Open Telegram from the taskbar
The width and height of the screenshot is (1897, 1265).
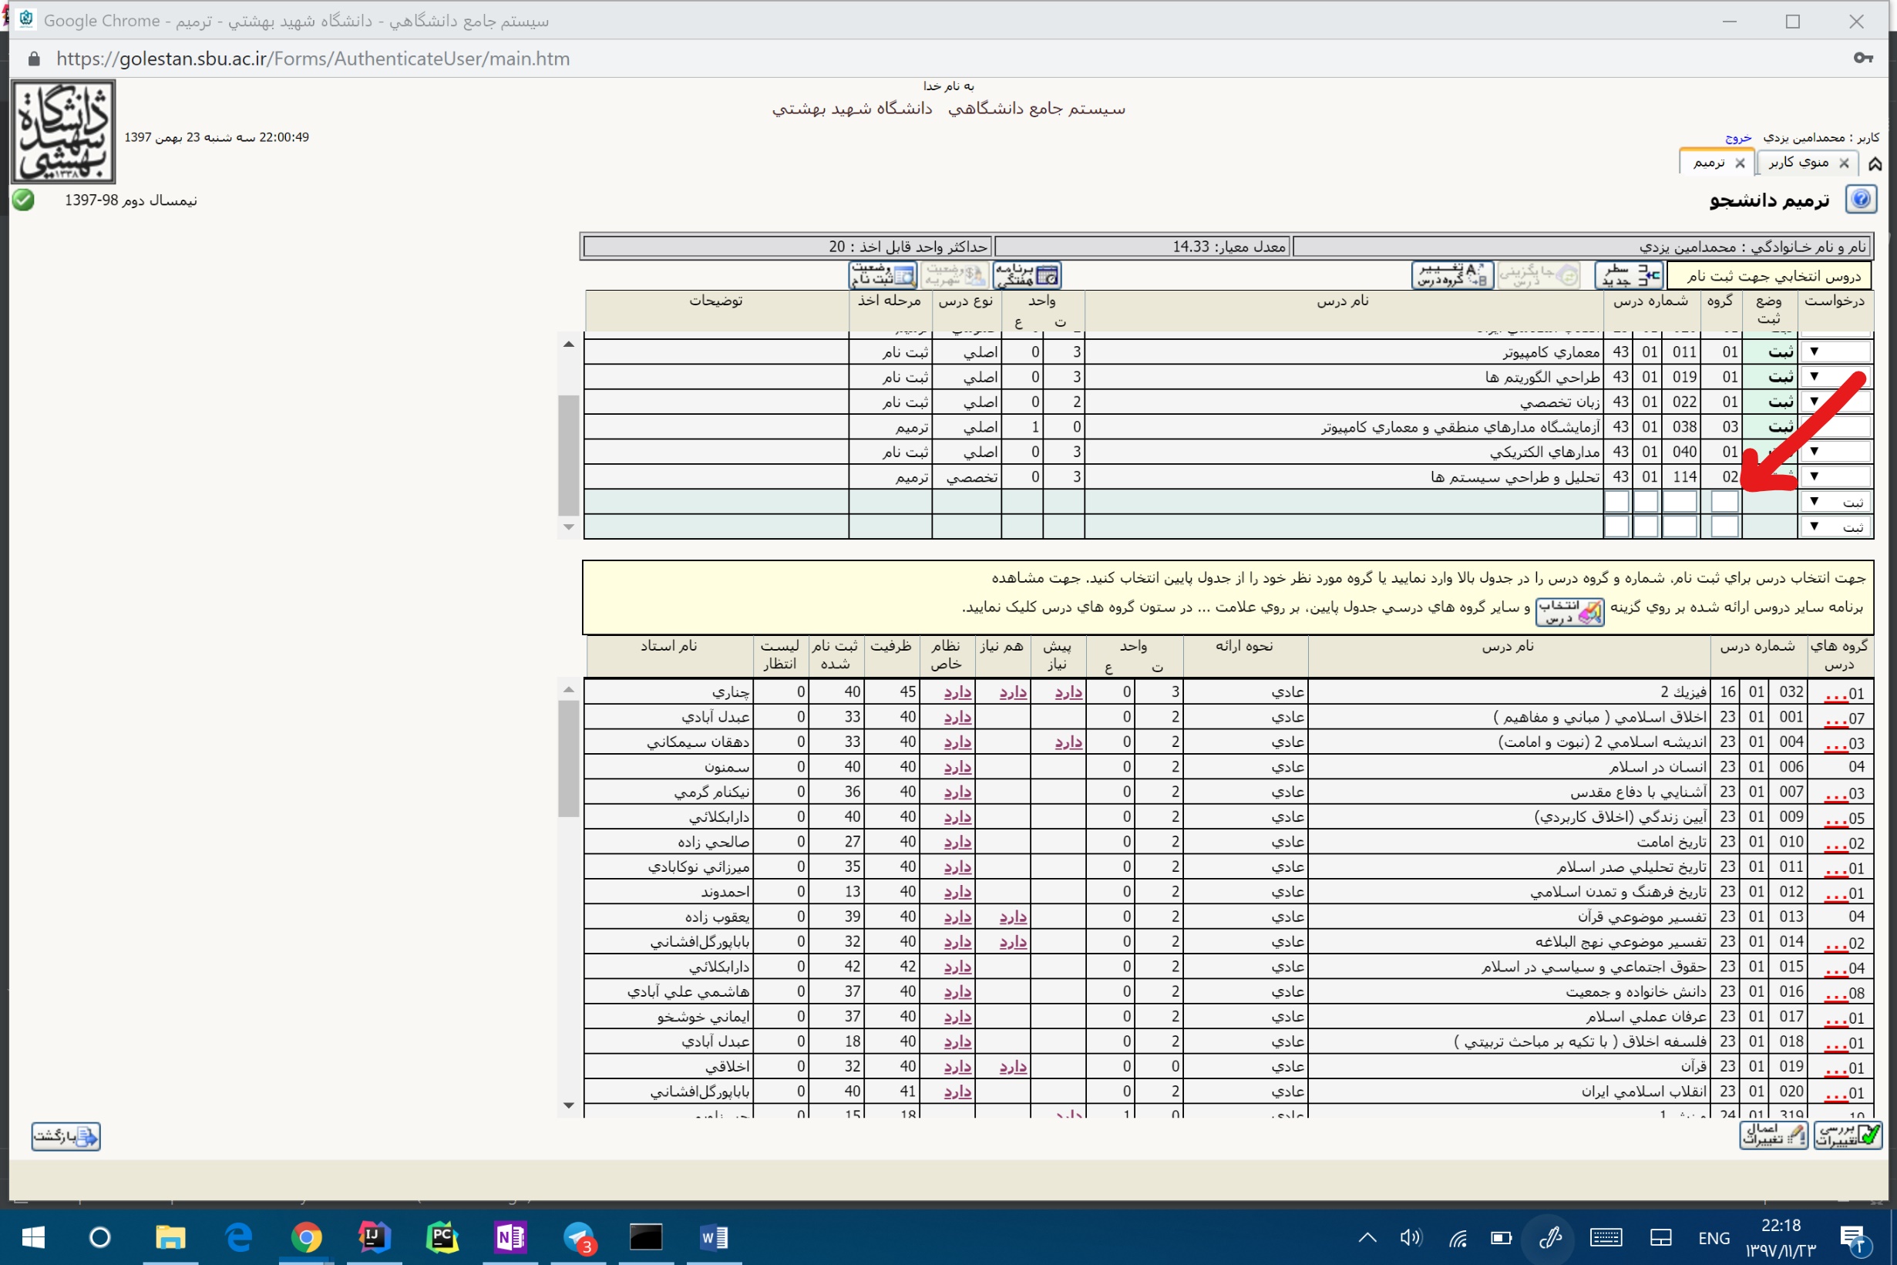pyautogui.click(x=578, y=1237)
